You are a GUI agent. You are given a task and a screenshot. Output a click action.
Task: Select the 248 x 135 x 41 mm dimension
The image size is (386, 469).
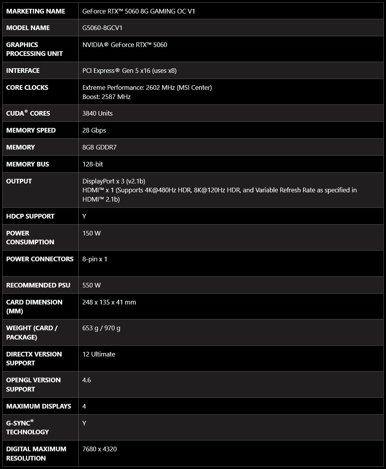click(x=109, y=302)
